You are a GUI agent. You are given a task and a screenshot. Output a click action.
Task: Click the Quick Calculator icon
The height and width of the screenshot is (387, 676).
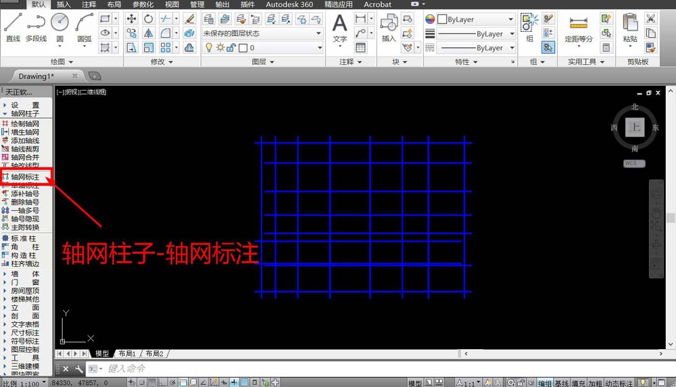606,47
